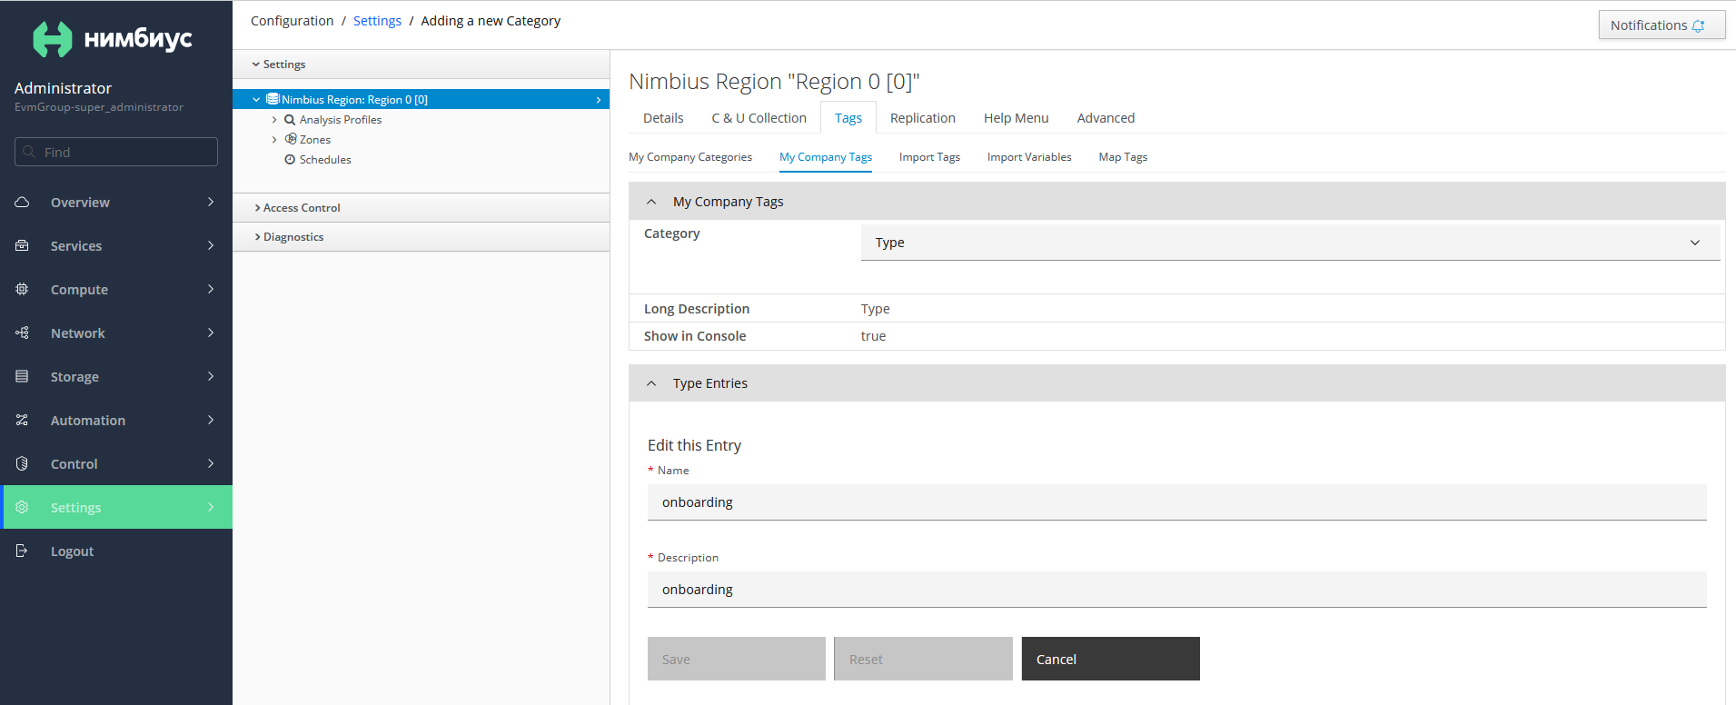Click the Analysis Profiles magnifier icon
The image size is (1736, 705).
[290, 120]
